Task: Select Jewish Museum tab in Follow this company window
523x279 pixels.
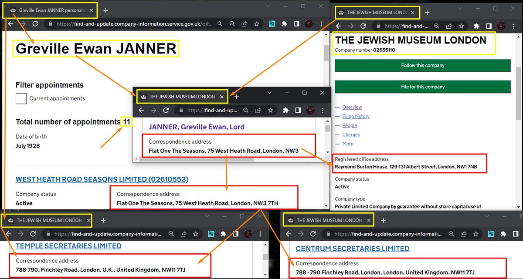Action: tap(377, 13)
